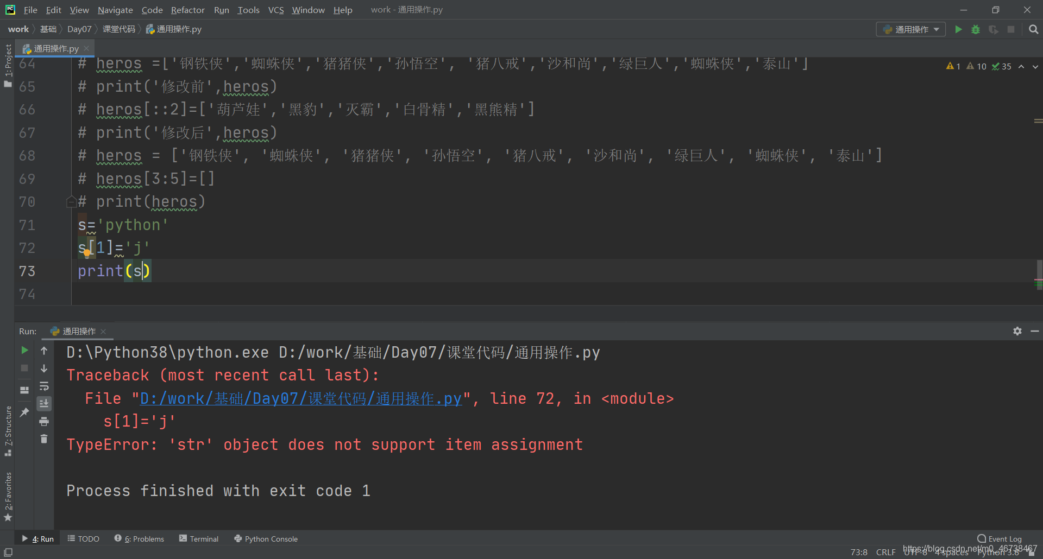Click the typo count indicator 35

click(1001, 66)
